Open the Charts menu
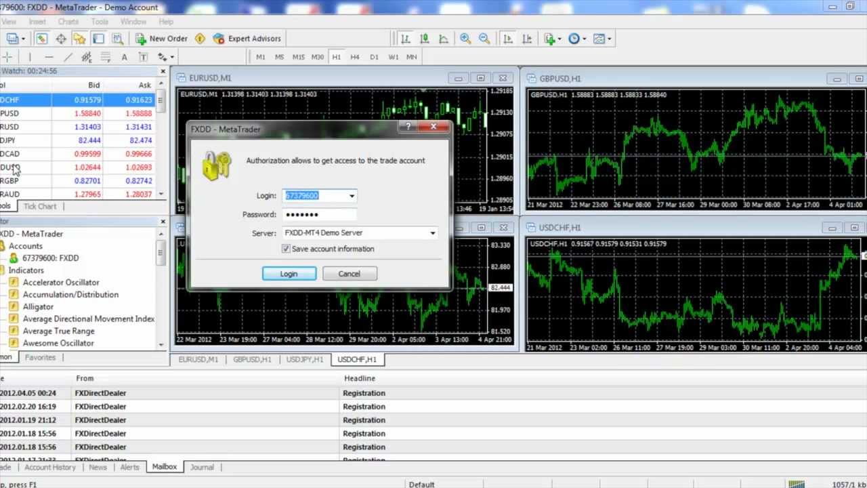Image resolution: width=867 pixels, height=488 pixels. click(x=68, y=22)
